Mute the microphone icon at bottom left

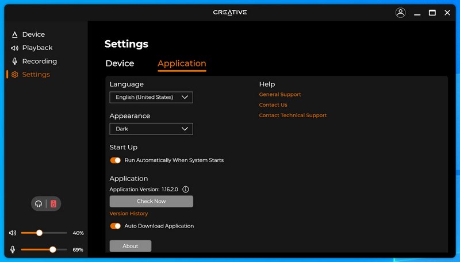13,249
